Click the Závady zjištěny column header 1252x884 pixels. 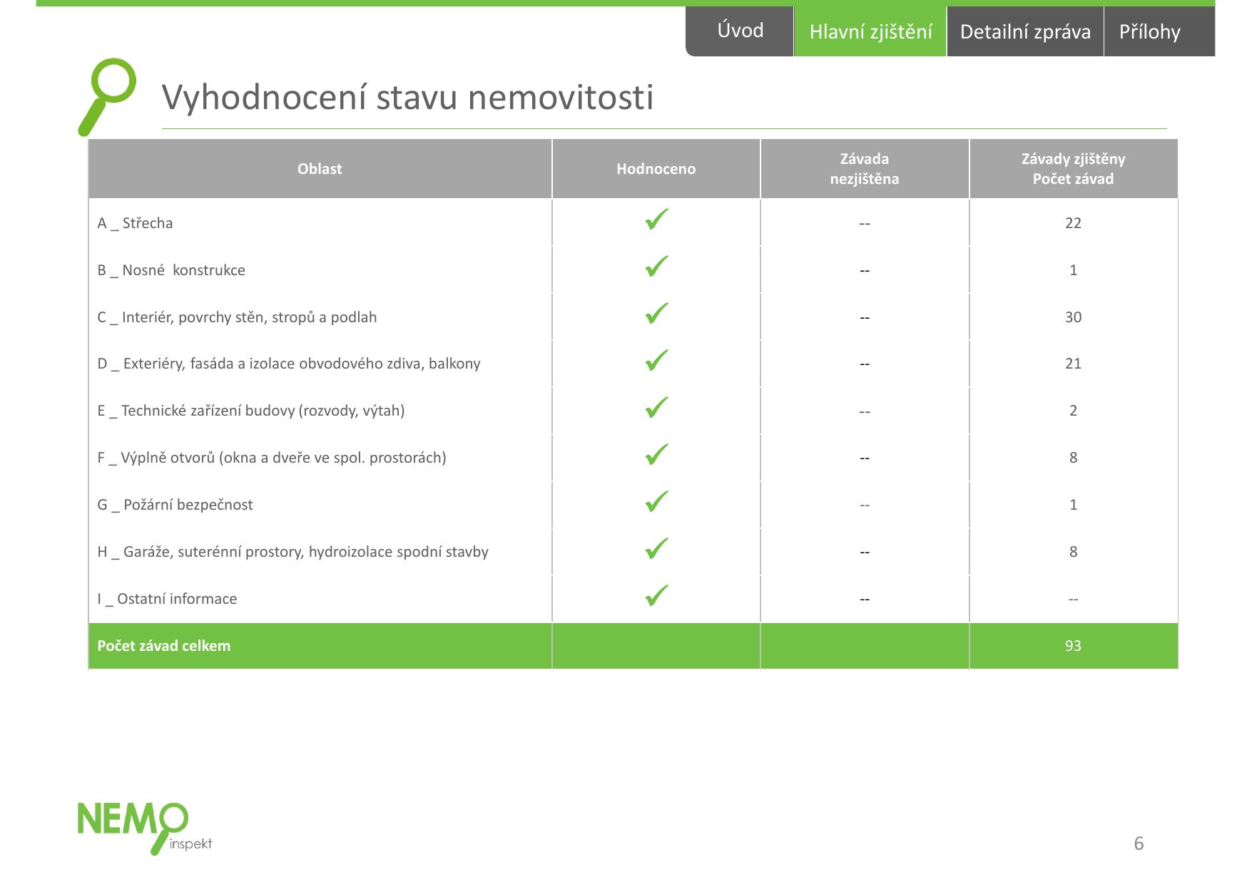(1073, 169)
